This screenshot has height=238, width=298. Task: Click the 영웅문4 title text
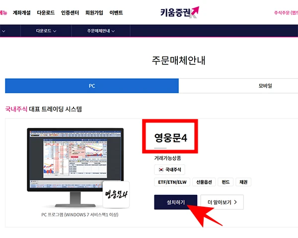click(x=171, y=138)
